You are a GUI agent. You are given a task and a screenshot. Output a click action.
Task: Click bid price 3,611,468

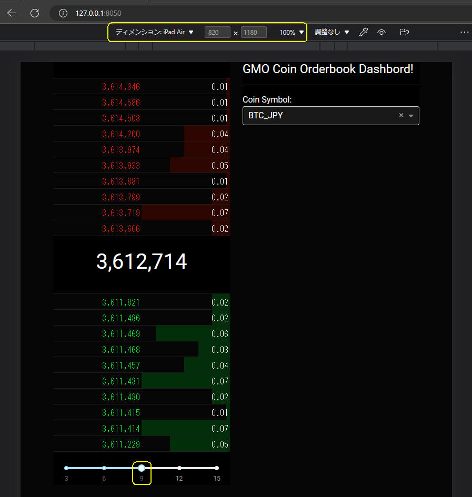click(x=121, y=350)
